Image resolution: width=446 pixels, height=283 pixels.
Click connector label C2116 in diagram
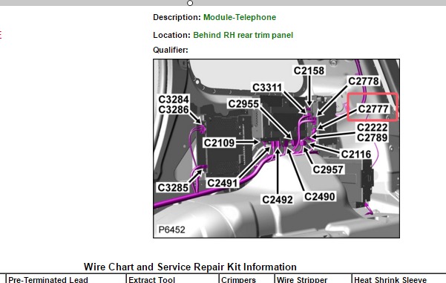355,154
